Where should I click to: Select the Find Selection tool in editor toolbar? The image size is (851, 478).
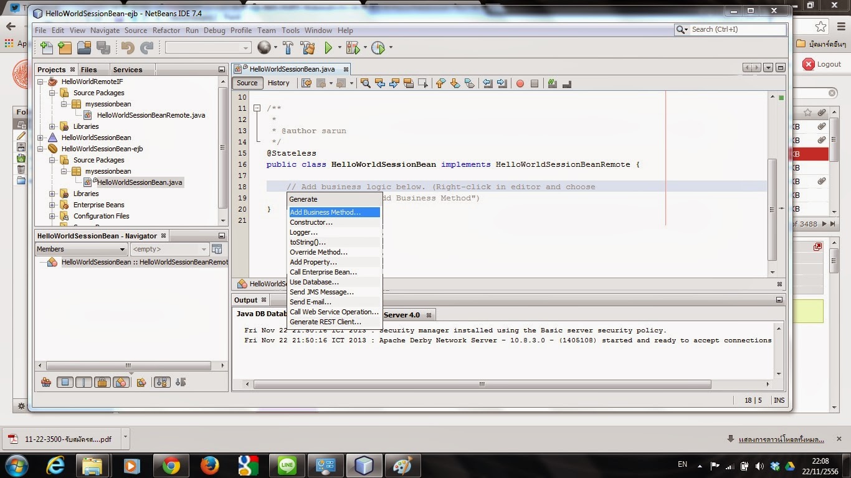pos(365,83)
